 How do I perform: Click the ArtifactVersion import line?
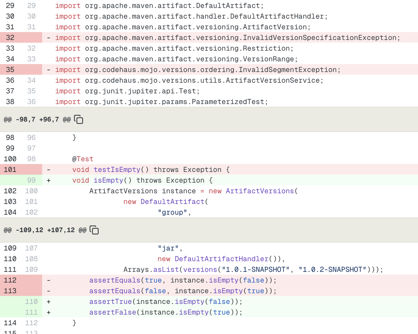(183, 27)
